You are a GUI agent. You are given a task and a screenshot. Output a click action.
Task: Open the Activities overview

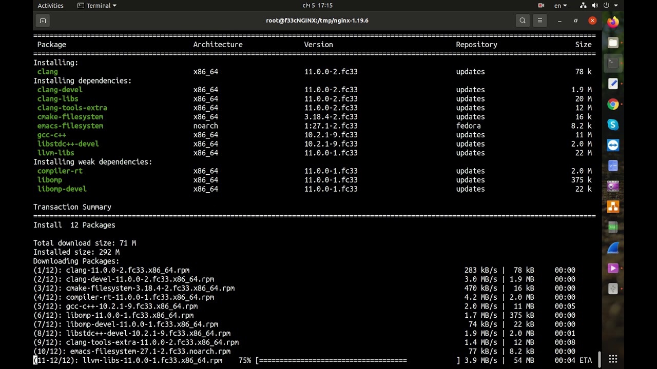tap(50, 6)
